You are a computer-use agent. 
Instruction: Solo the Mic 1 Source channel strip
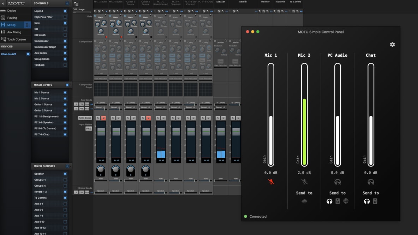pos(98,118)
